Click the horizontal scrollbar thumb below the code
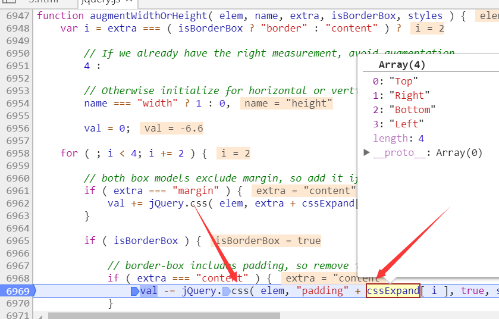 164,315
